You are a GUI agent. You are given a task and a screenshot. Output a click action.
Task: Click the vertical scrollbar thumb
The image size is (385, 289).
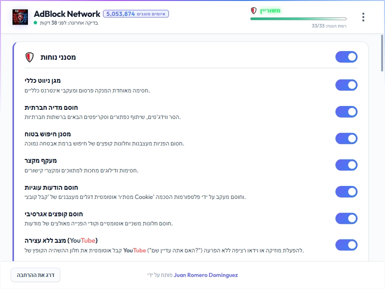pyautogui.click(x=382, y=53)
